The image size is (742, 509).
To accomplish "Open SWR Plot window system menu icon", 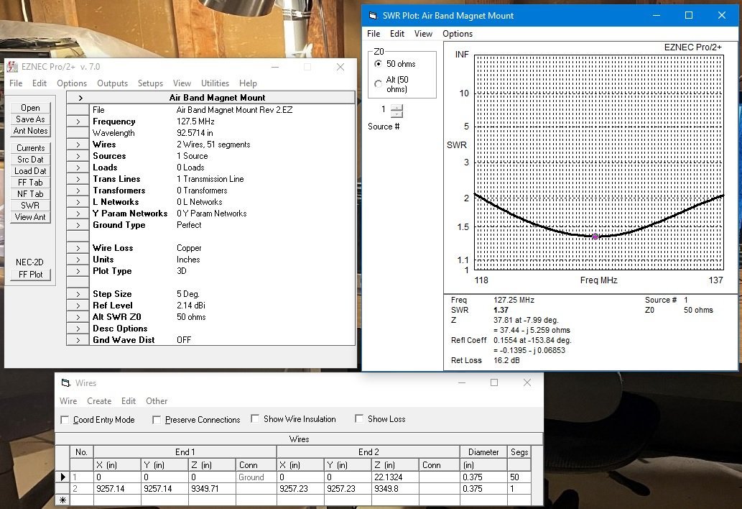I will [372, 16].
